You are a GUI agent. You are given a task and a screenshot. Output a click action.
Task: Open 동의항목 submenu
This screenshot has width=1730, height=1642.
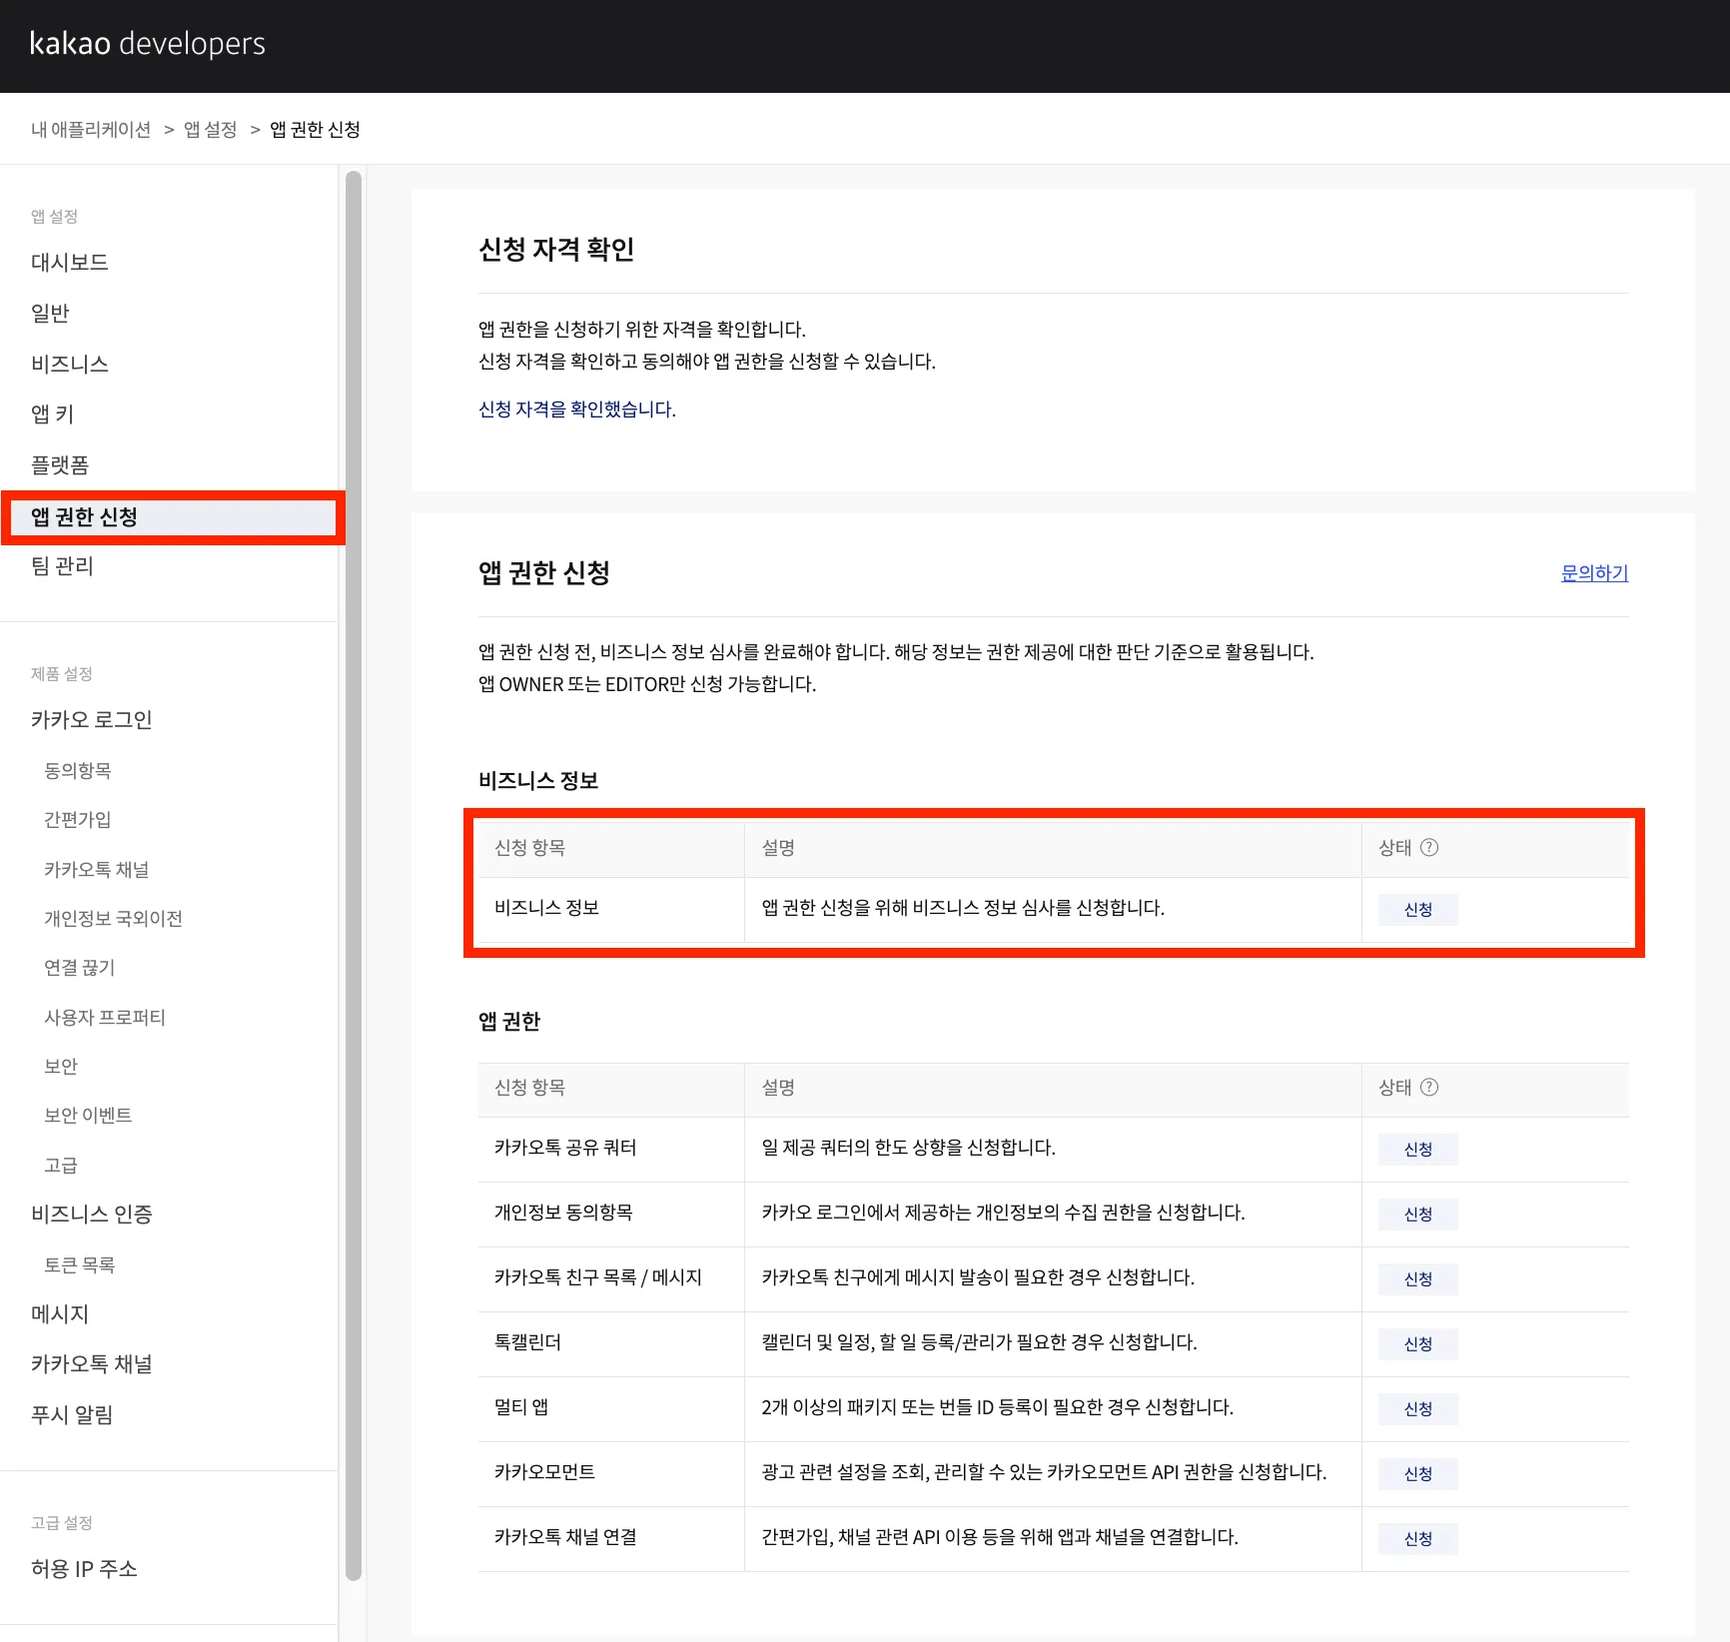[x=78, y=770]
